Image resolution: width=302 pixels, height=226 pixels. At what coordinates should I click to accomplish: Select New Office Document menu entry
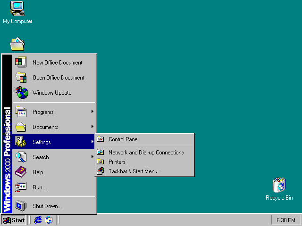point(54,62)
